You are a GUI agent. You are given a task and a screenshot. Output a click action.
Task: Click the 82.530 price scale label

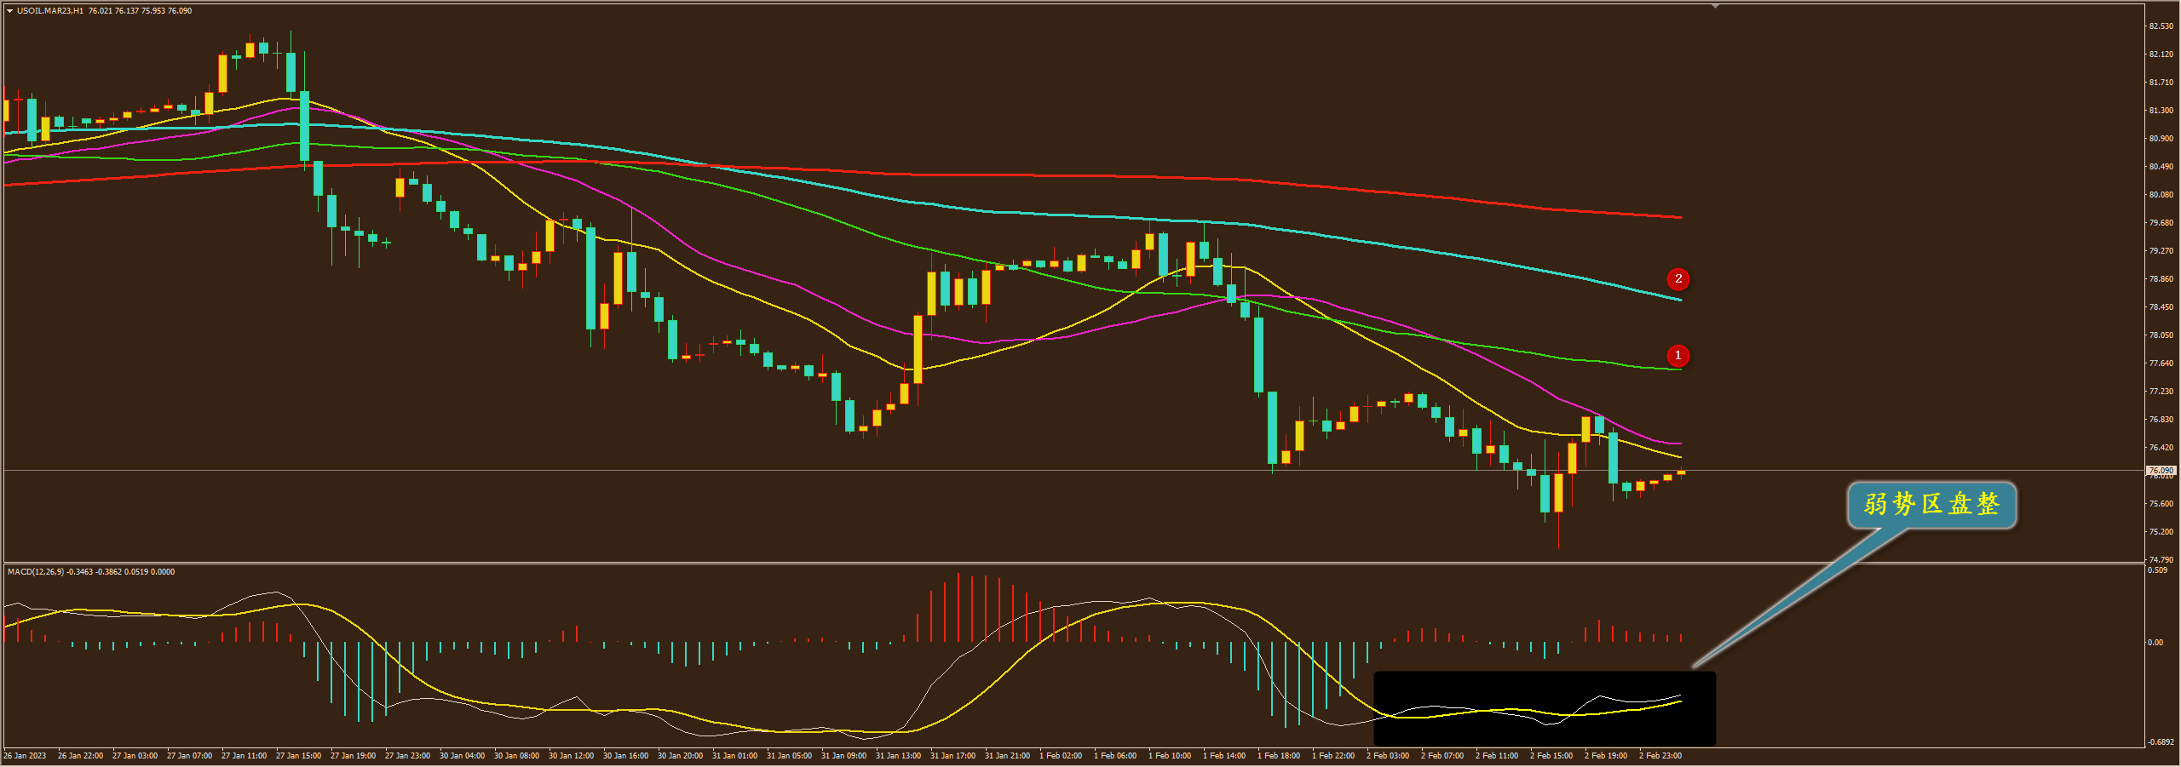(2161, 26)
